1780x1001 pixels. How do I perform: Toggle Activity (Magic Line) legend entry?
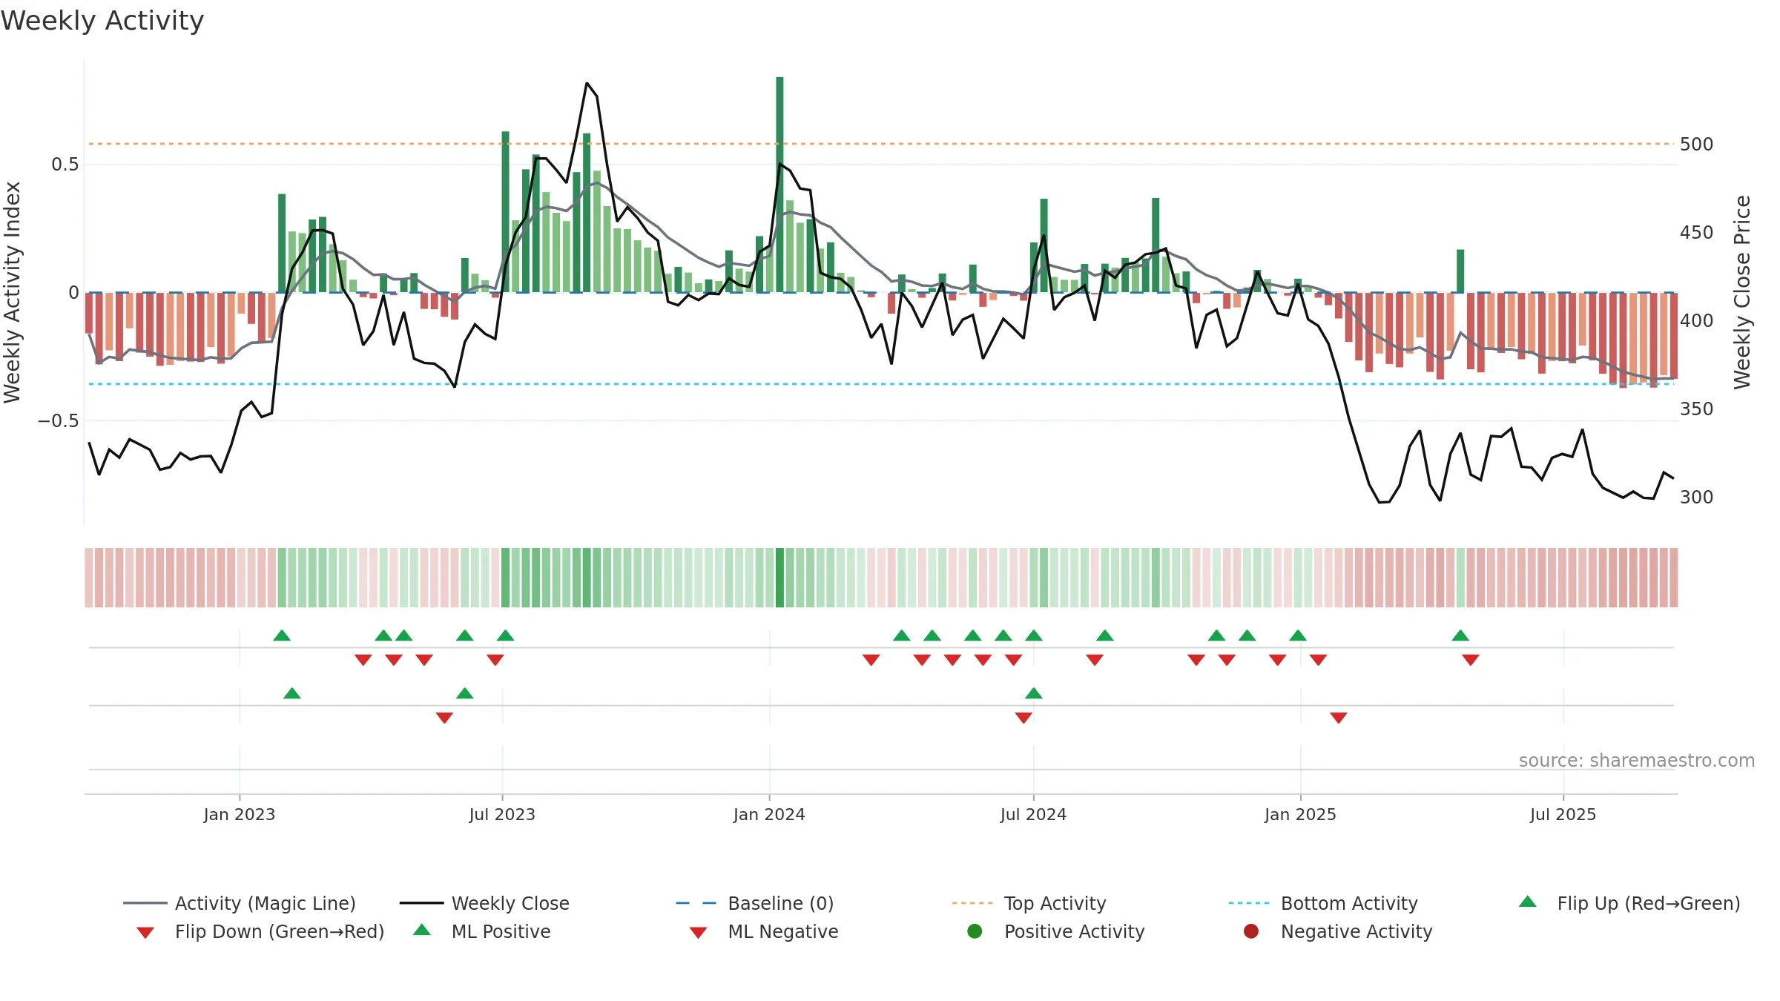coord(239,903)
